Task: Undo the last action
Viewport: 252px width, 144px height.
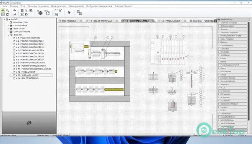Action: point(15,10)
